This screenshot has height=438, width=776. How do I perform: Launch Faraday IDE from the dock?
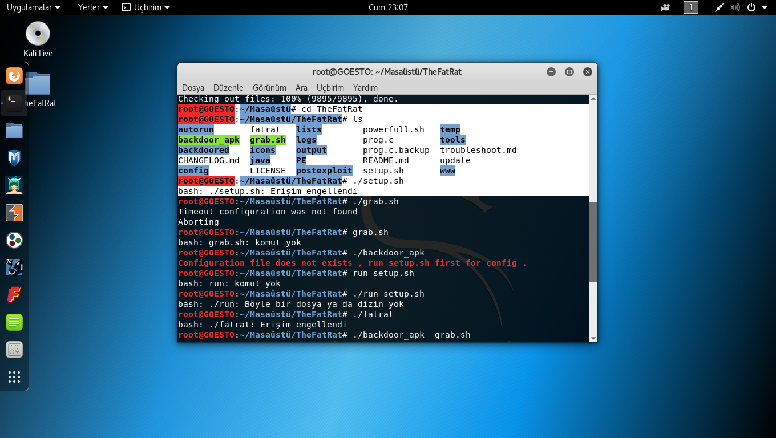pos(14,295)
